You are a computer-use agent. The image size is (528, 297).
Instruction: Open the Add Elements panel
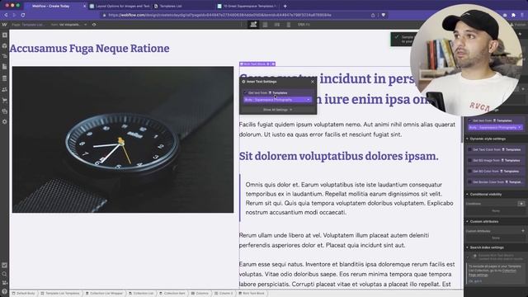[4, 35]
